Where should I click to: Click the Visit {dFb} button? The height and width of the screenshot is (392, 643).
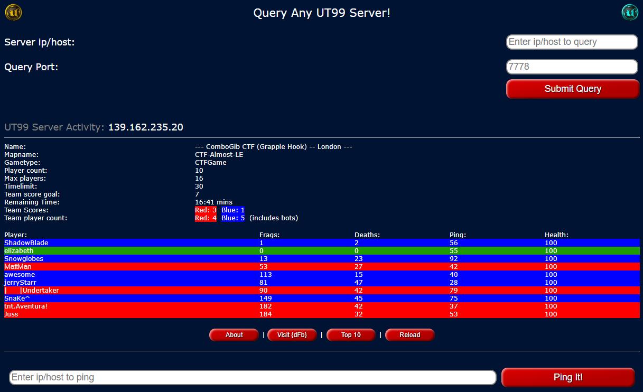[x=292, y=335]
